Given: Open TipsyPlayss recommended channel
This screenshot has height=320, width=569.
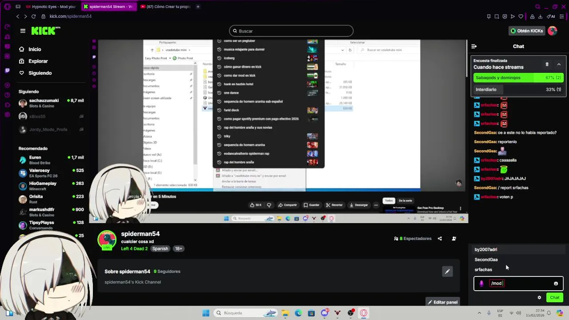Looking at the screenshot, I should (x=51, y=225).
